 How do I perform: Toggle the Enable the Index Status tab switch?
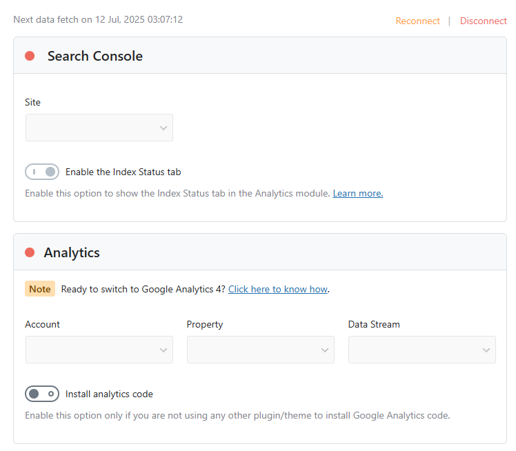[42, 172]
